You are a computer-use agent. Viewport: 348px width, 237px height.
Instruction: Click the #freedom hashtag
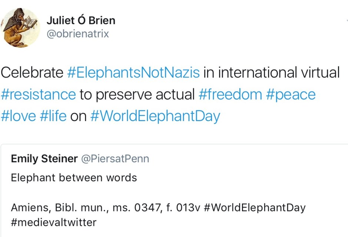(230, 94)
